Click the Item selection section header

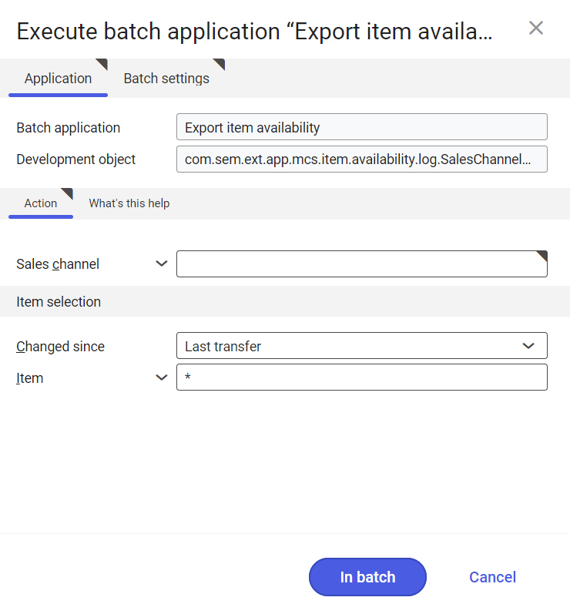coord(59,301)
